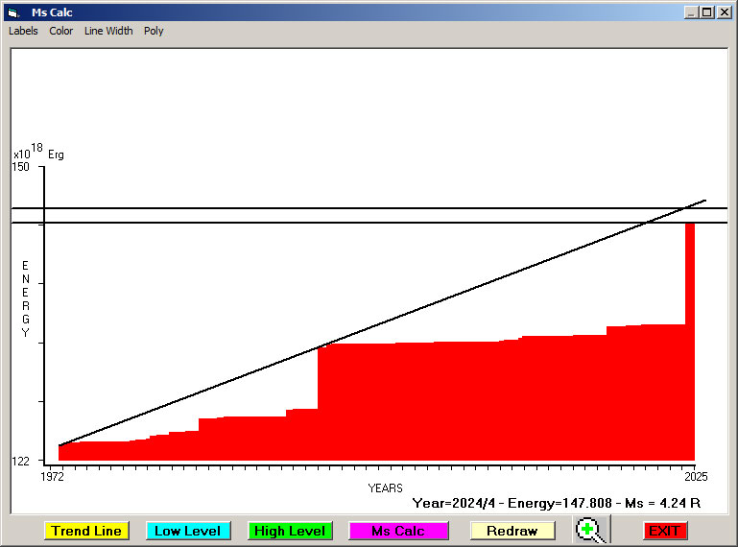
Task: Click the red EXIT button
Action: (x=664, y=531)
